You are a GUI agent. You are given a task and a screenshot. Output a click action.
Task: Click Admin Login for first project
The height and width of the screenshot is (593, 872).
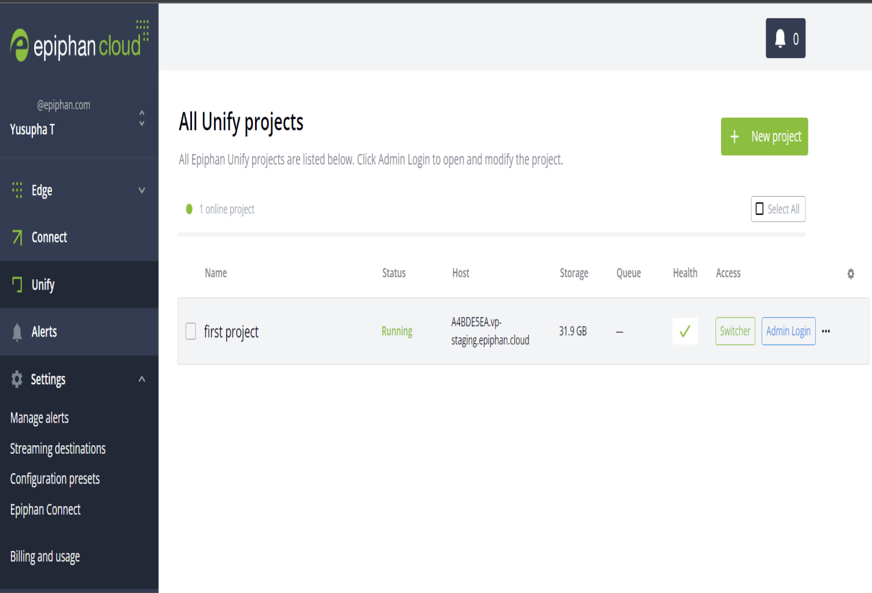788,331
